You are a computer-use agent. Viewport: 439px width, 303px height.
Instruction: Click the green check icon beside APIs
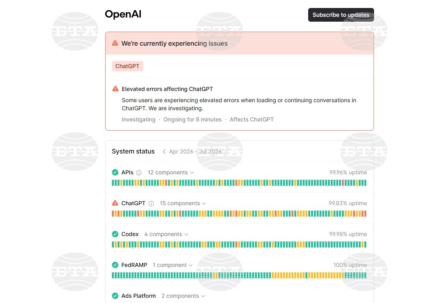click(x=115, y=172)
